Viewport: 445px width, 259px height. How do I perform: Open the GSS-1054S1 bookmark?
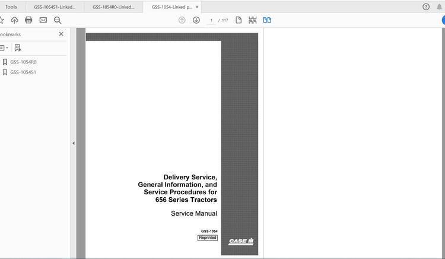pyautogui.click(x=23, y=72)
